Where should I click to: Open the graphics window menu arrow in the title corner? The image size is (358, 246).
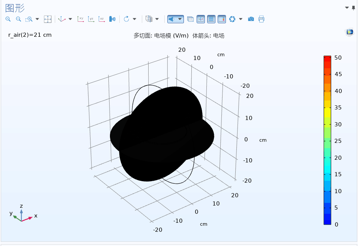coord(347,8)
